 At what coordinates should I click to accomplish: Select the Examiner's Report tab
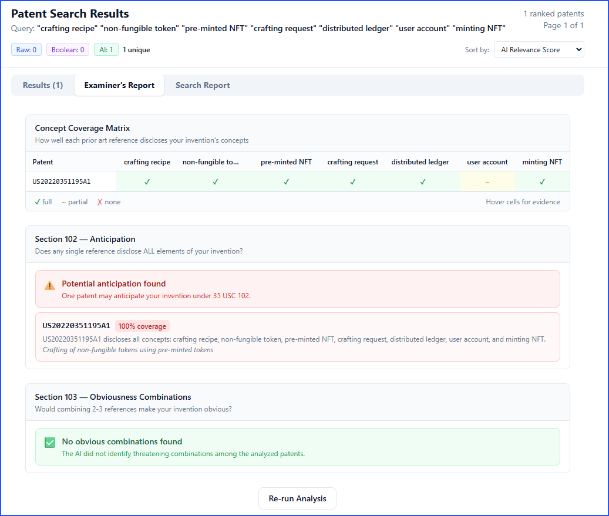[119, 85]
